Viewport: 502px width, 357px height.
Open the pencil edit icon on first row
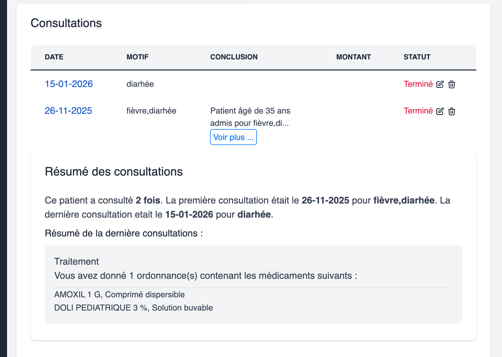tap(440, 84)
